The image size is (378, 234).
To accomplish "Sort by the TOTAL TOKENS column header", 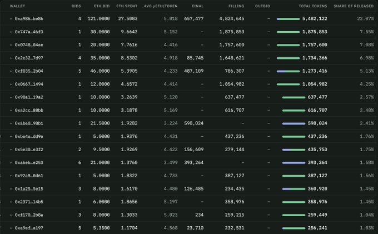I will [313, 6].
